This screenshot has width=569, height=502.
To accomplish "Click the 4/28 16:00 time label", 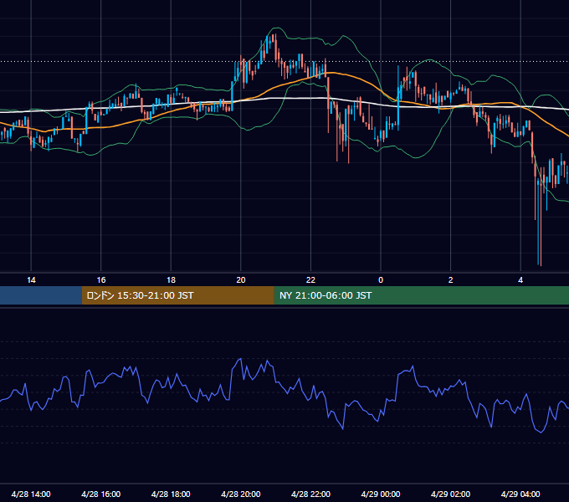I will tap(101, 494).
